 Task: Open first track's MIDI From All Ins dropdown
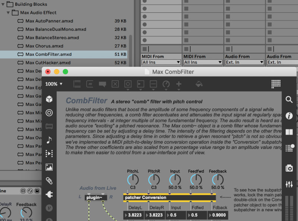(161, 62)
